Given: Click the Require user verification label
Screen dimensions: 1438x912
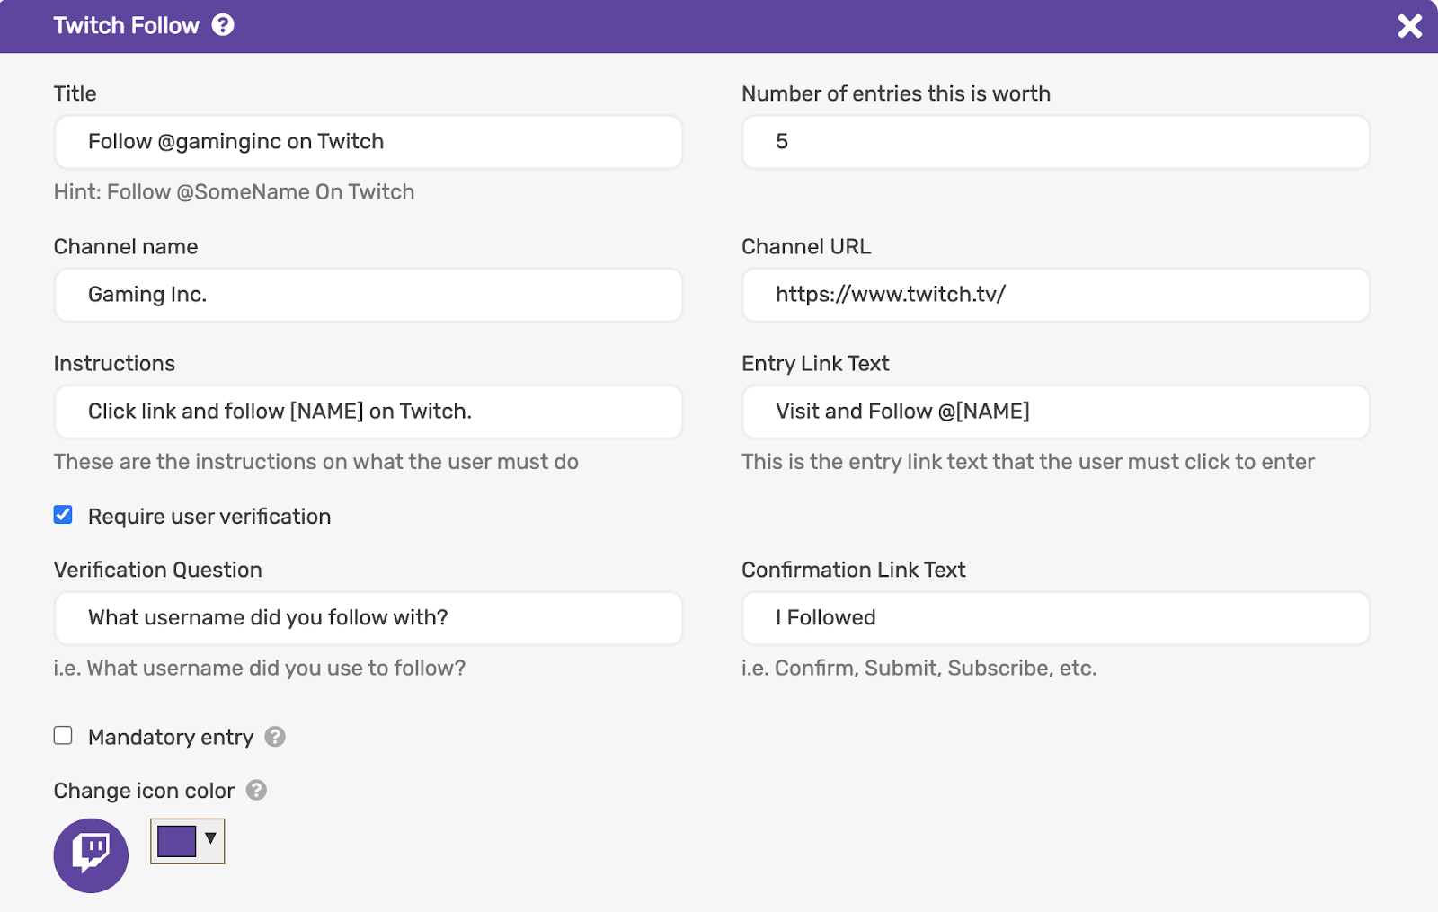Looking at the screenshot, I should click(209, 517).
